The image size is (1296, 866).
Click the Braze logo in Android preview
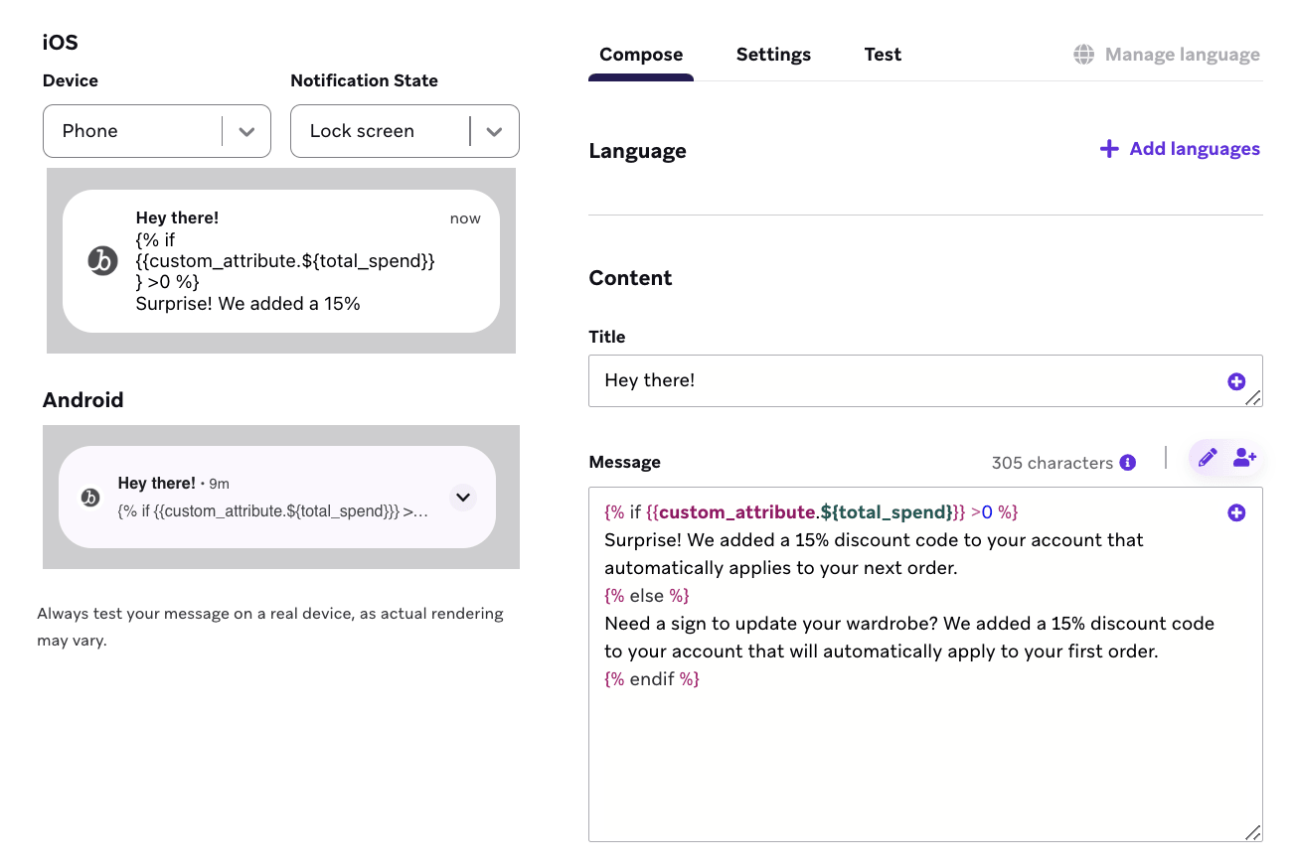pos(90,498)
